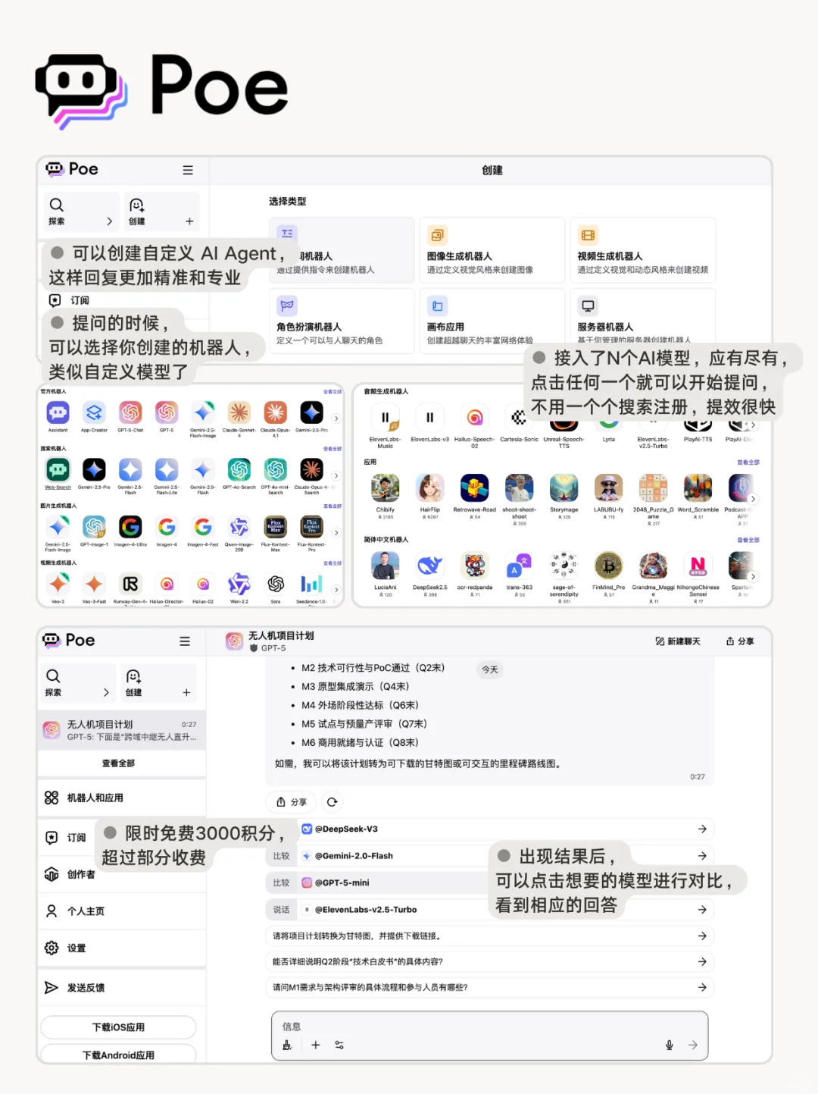Screen dimensions: 818x1094
Task: Select the Sora video generation bot
Action: click(x=275, y=583)
